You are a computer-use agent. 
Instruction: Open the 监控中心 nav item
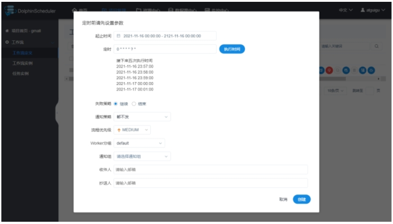point(217,10)
